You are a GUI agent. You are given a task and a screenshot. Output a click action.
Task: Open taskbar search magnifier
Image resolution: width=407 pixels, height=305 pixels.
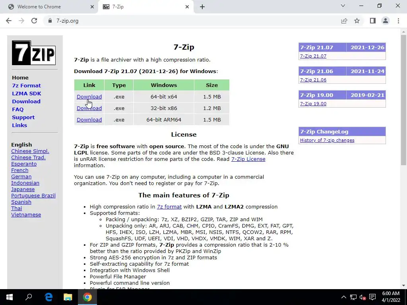click(29, 297)
